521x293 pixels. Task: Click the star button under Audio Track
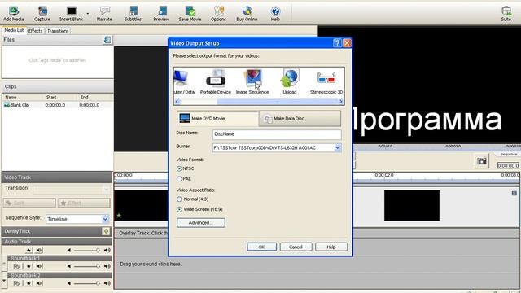(x=29, y=251)
